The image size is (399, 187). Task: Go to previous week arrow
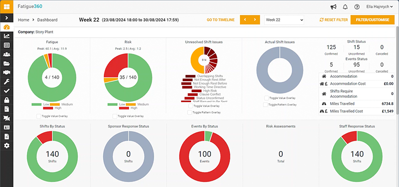[245, 19]
